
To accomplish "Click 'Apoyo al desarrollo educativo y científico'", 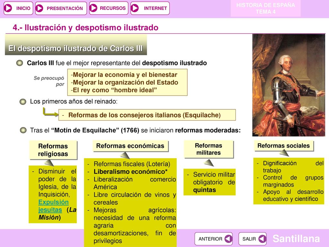I will click(x=293, y=195).
